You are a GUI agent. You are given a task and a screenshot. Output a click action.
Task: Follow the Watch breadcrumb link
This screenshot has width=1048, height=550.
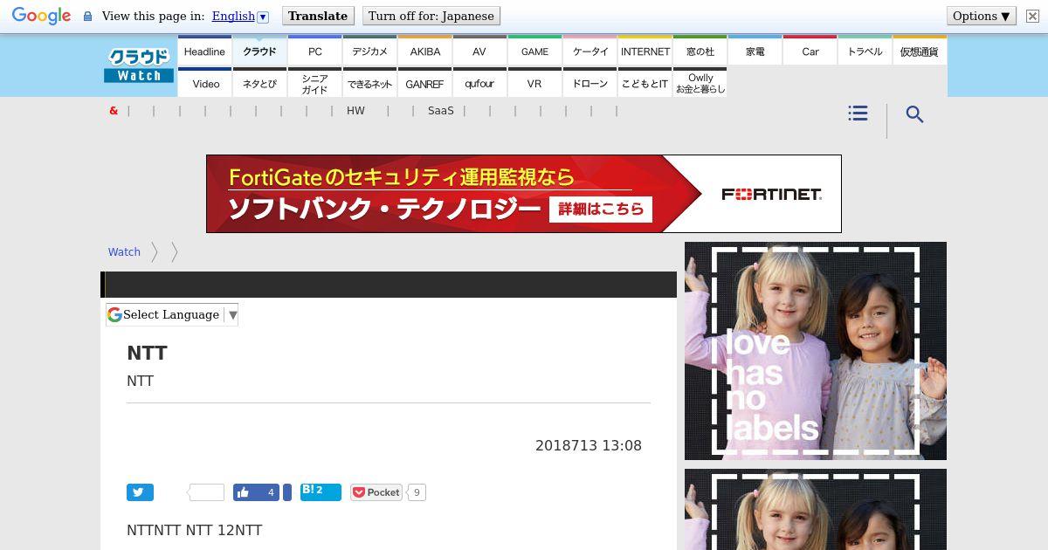pos(124,251)
